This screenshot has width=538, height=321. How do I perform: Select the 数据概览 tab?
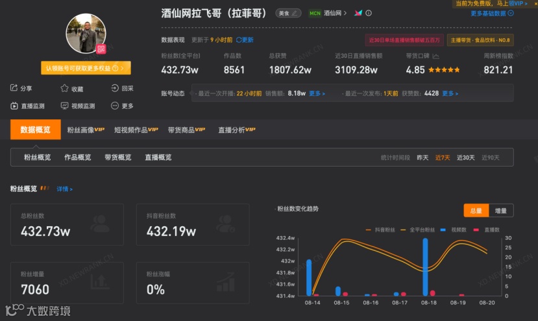click(x=35, y=129)
